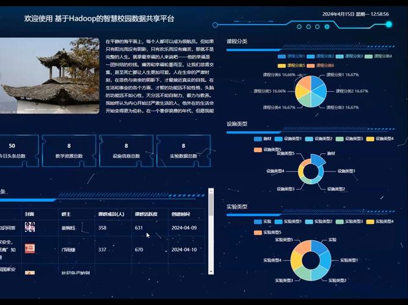Toggle 设施类型4 legend item

point(380,138)
